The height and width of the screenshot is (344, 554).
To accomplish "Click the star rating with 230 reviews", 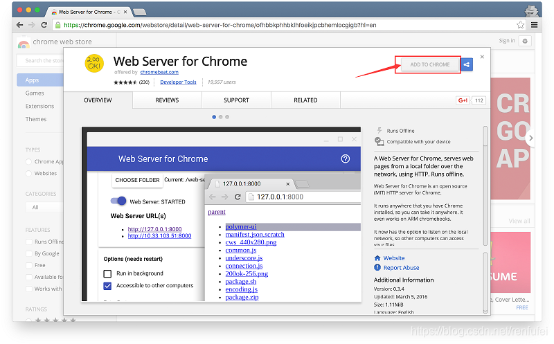I will [131, 82].
